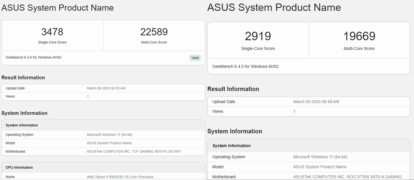Select the 19669 multi-core score number

pos(359,36)
